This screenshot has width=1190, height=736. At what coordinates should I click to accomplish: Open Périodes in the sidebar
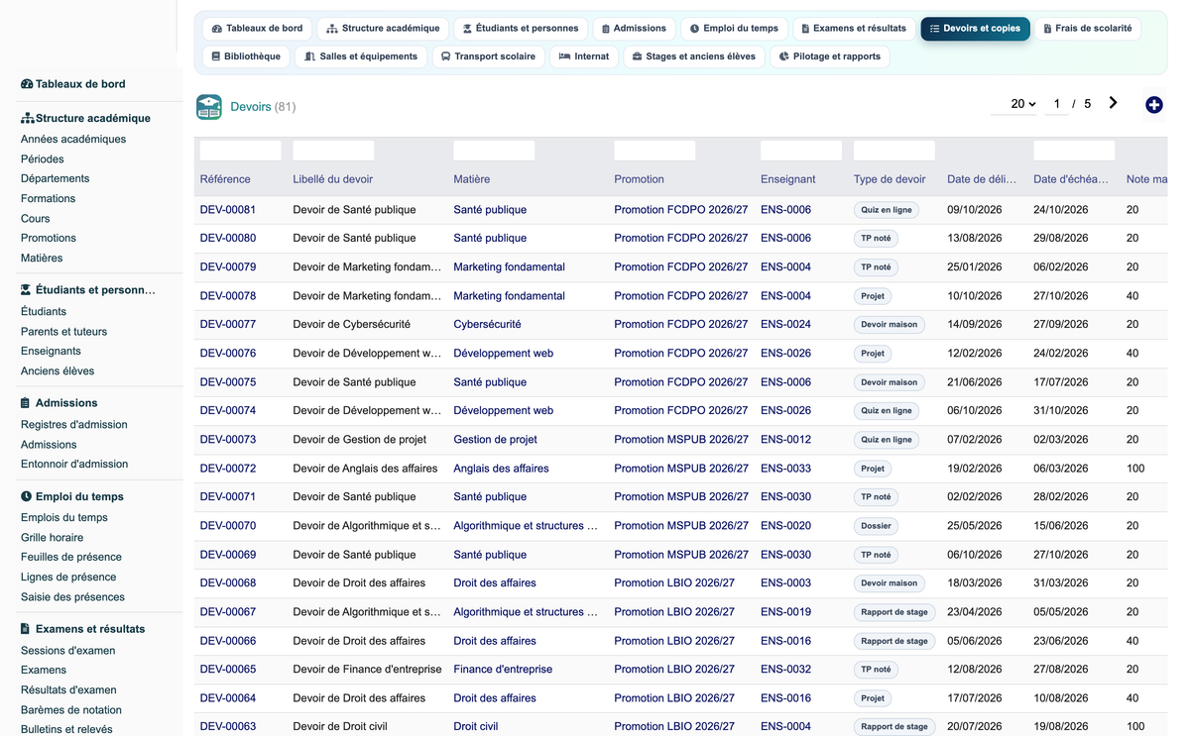(x=43, y=159)
